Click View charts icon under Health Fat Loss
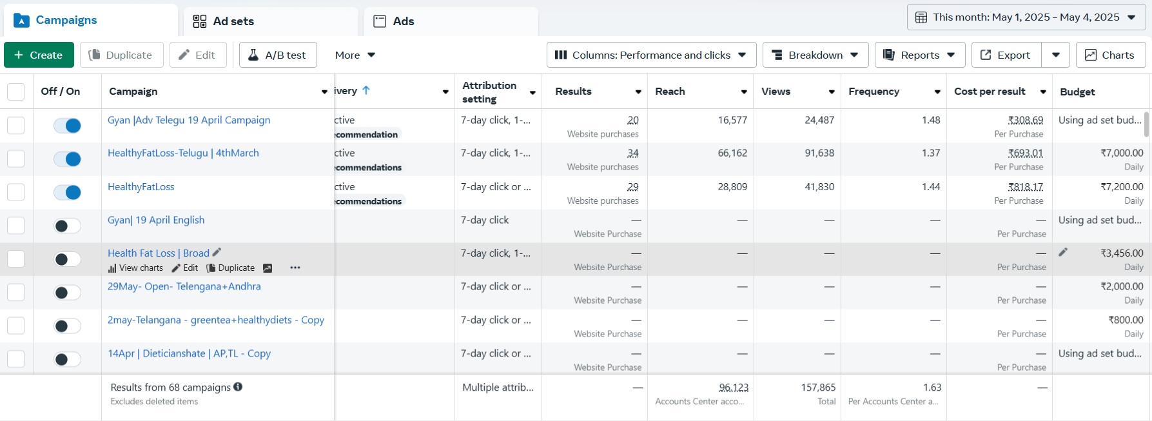The image size is (1152, 421). [x=113, y=268]
